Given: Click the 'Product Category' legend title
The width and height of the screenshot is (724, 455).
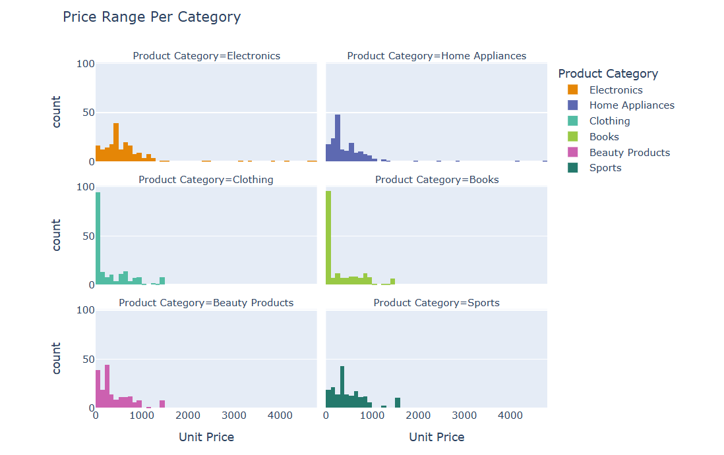Looking at the screenshot, I should click(x=607, y=74).
